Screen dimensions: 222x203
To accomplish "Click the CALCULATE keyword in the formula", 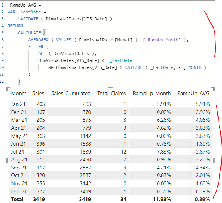I will tap(29, 33).
